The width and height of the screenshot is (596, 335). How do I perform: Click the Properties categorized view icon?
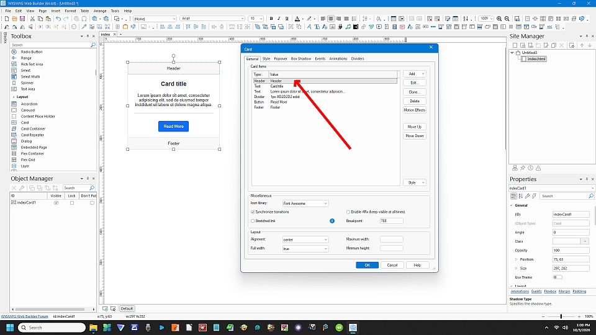[x=513, y=196]
